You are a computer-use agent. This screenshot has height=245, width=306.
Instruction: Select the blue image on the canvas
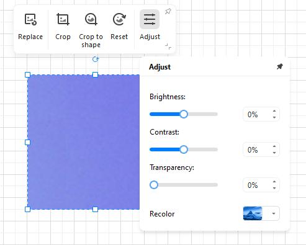(x=84, y=142)
